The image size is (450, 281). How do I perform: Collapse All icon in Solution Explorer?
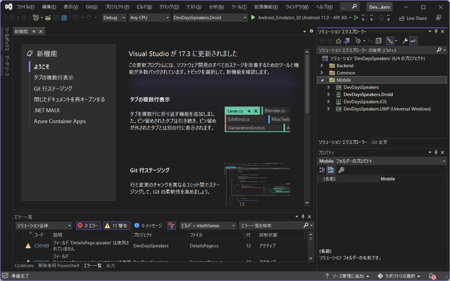click(379, 40)
